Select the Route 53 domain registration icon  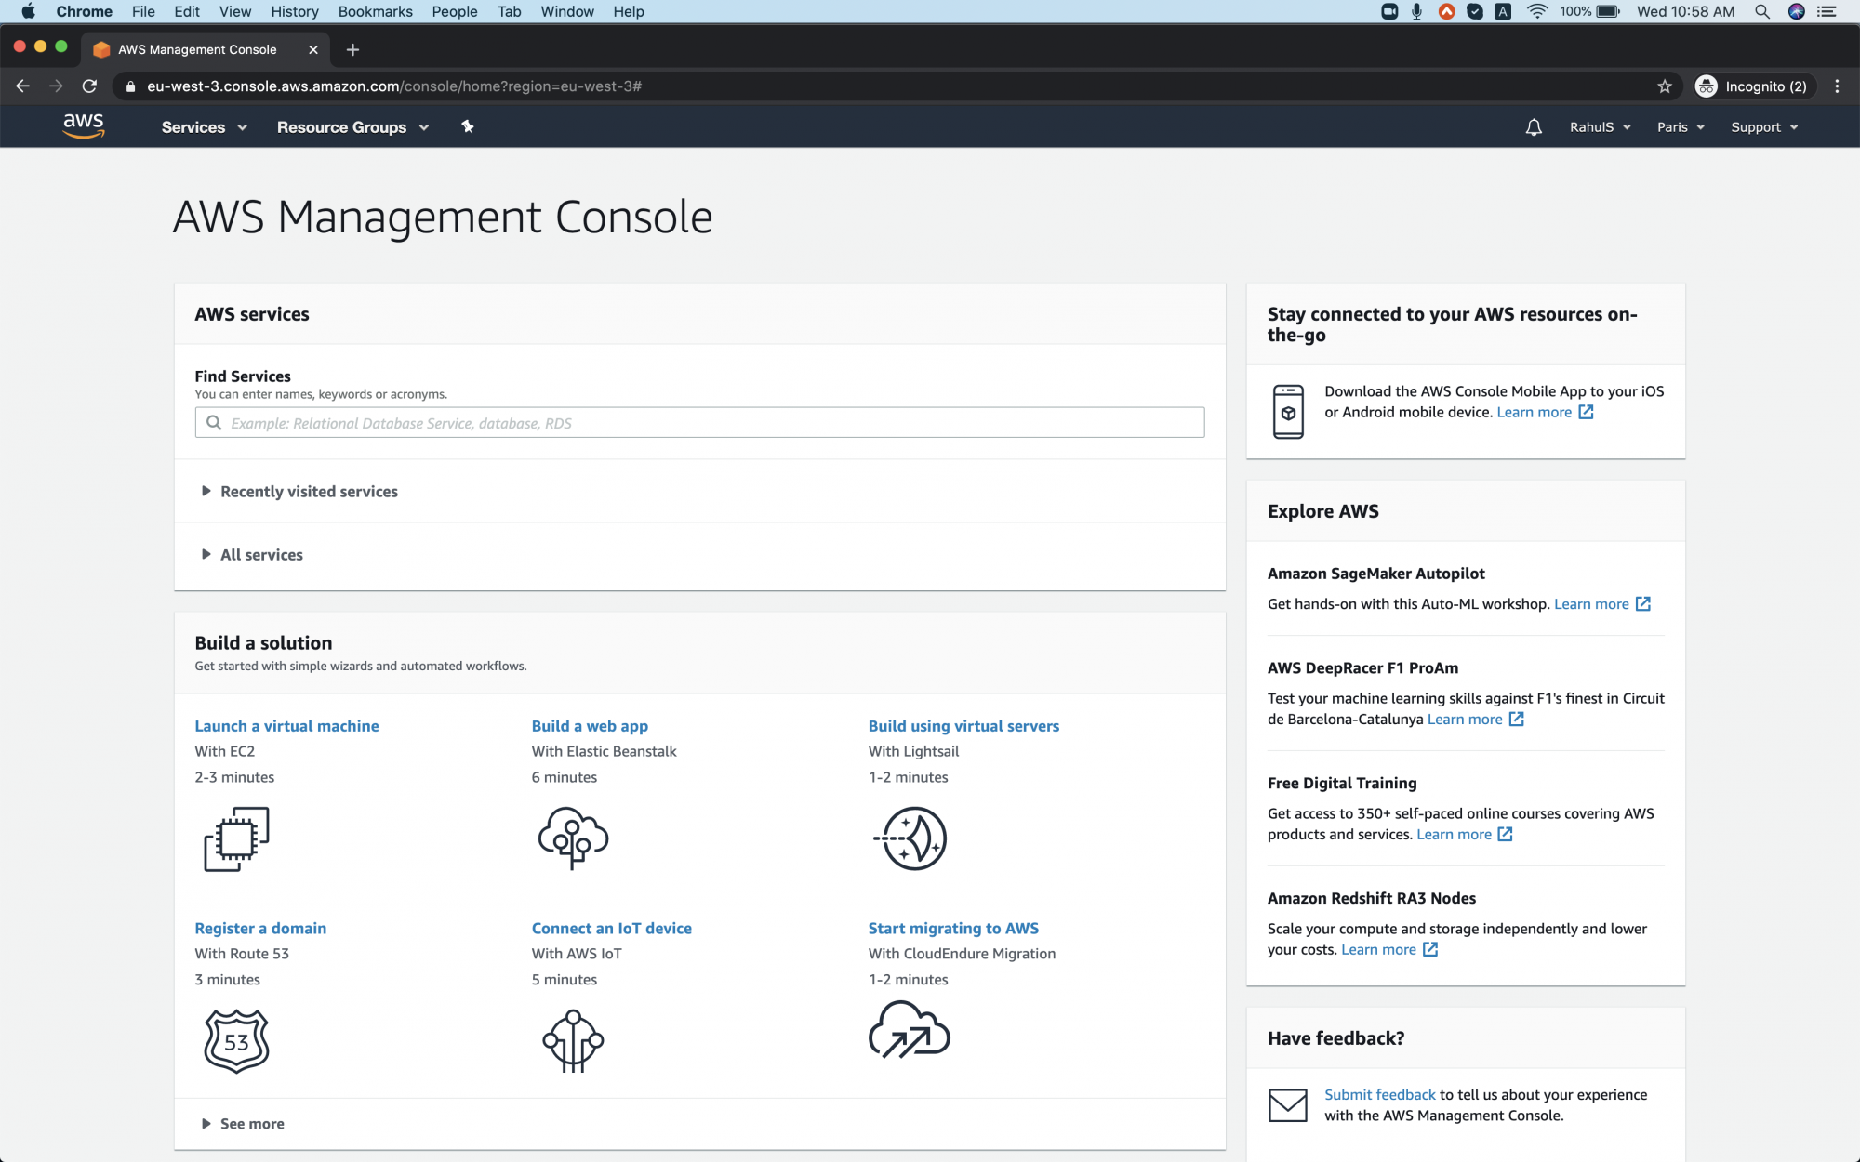click(x=235, y=1040)
